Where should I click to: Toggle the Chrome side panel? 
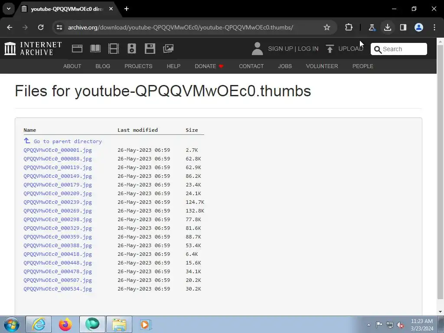(x=403, y=27)
